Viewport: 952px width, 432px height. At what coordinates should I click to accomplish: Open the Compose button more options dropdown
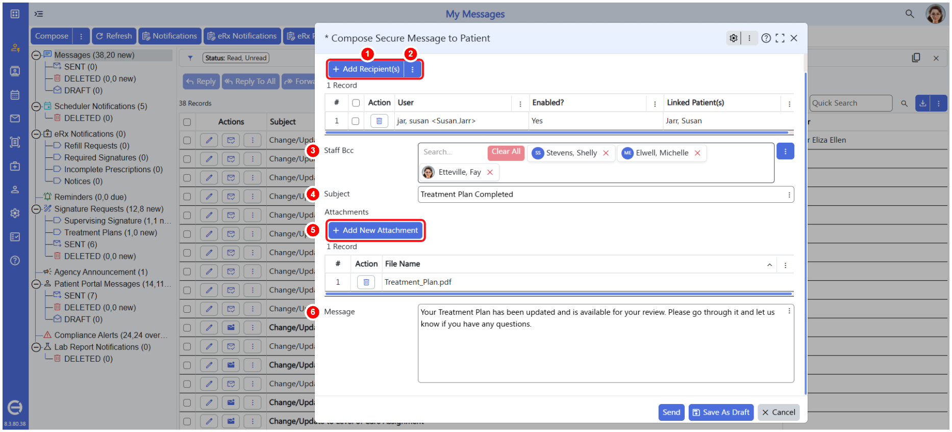(81, 36)
